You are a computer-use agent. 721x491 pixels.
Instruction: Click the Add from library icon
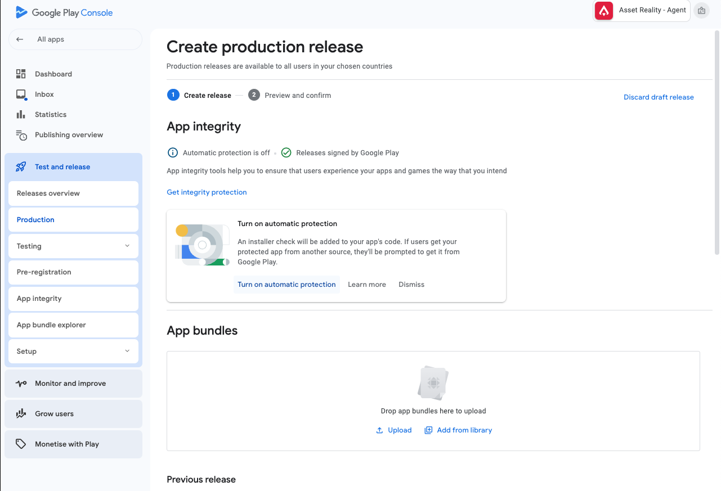tap(428, 430)
